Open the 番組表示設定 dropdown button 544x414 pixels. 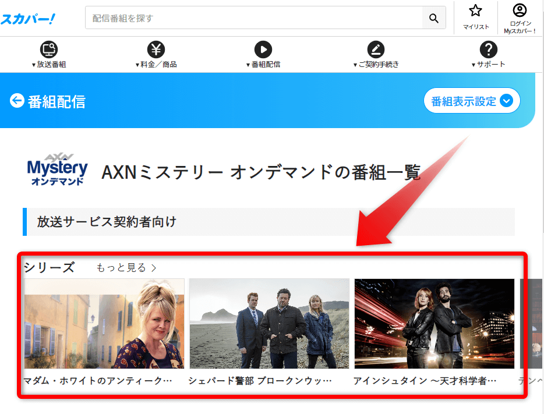coord(472,101)
